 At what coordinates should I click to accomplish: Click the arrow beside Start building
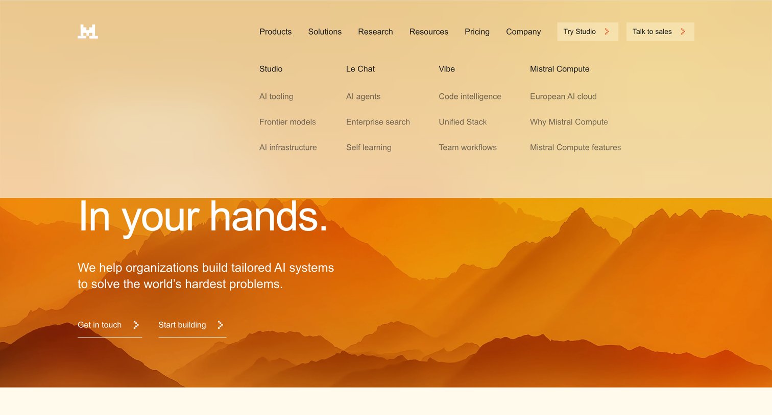(x=220, y=325)
